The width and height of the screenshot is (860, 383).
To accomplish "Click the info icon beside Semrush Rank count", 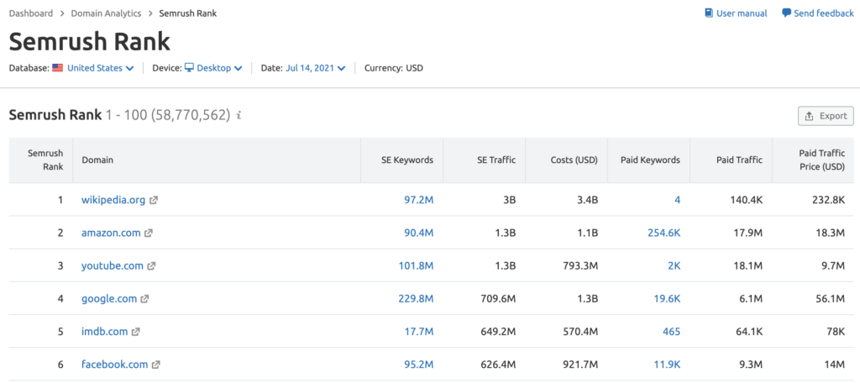I will point(238,116).
